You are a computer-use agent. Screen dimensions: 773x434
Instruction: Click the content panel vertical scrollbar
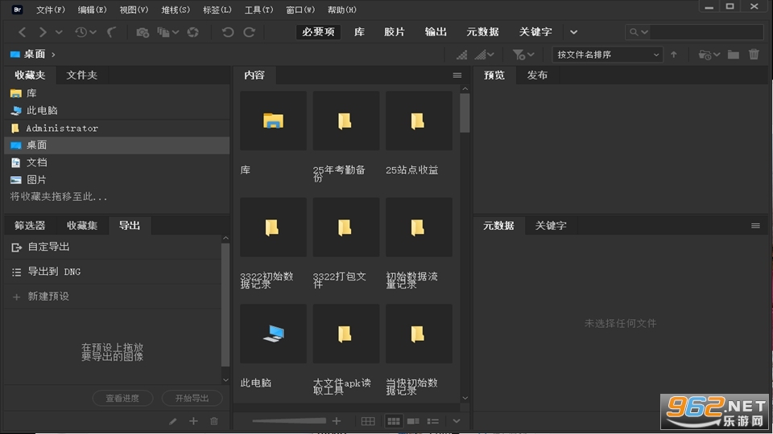pos(465,113)
